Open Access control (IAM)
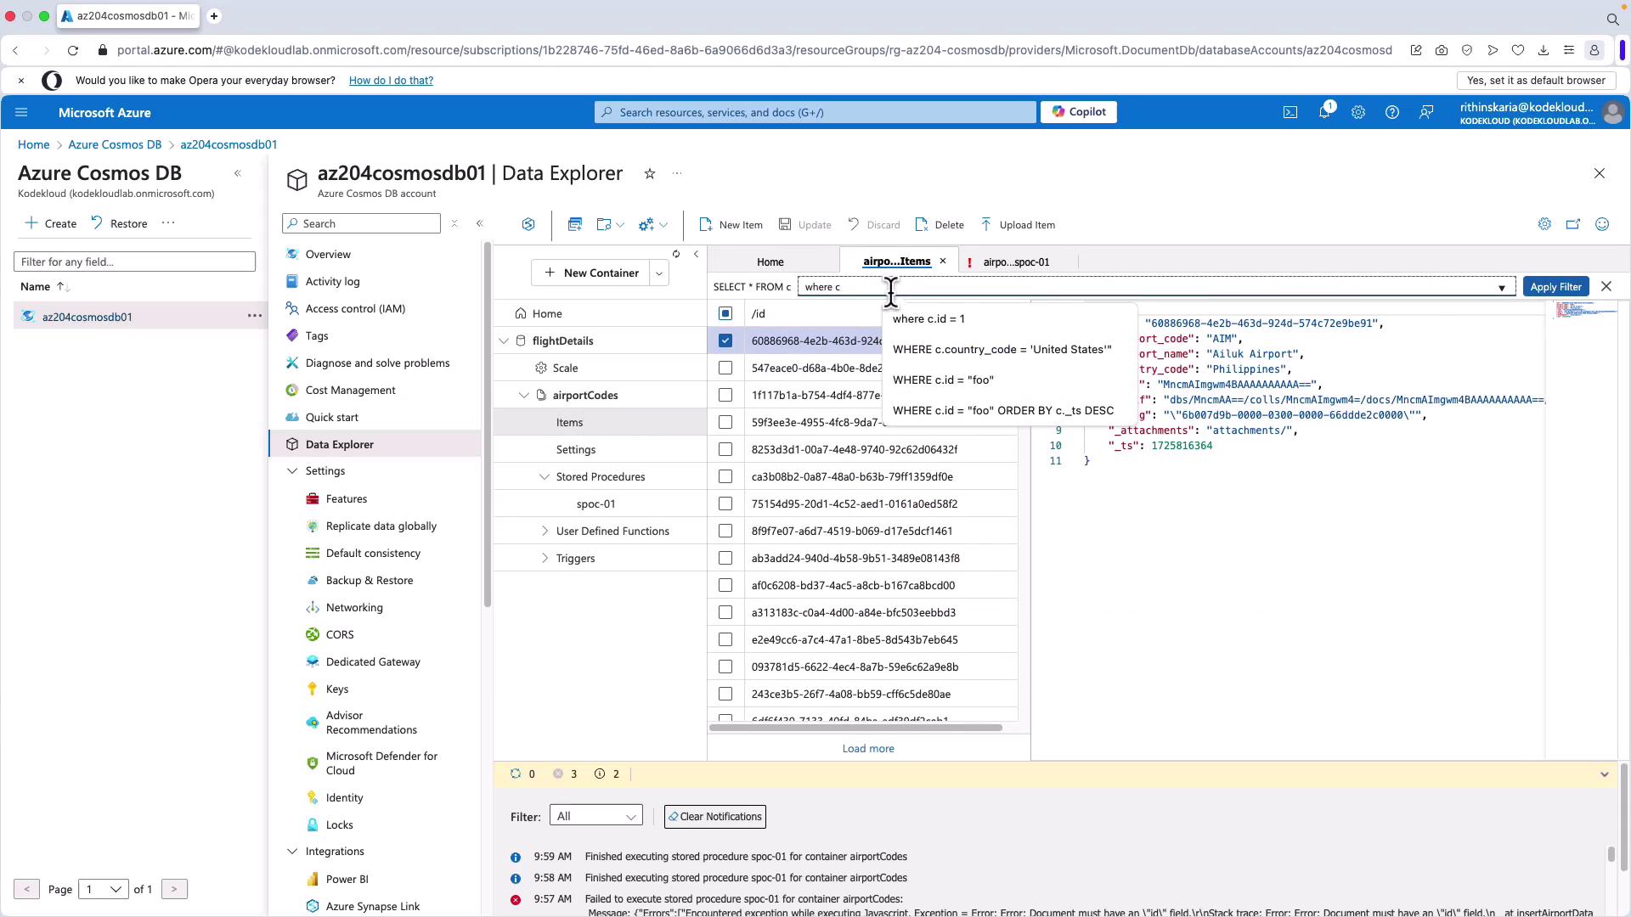 click(x=355, y=308)
